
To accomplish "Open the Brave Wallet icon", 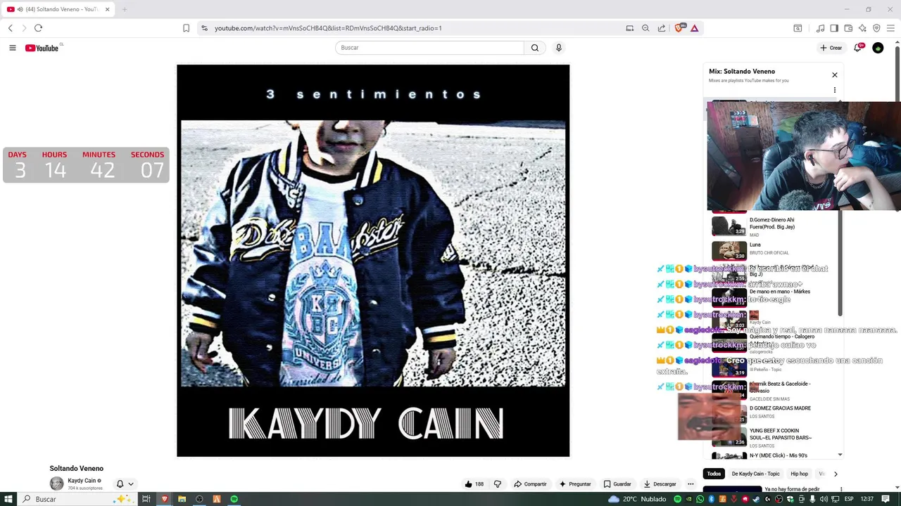I will coord(848,28).
